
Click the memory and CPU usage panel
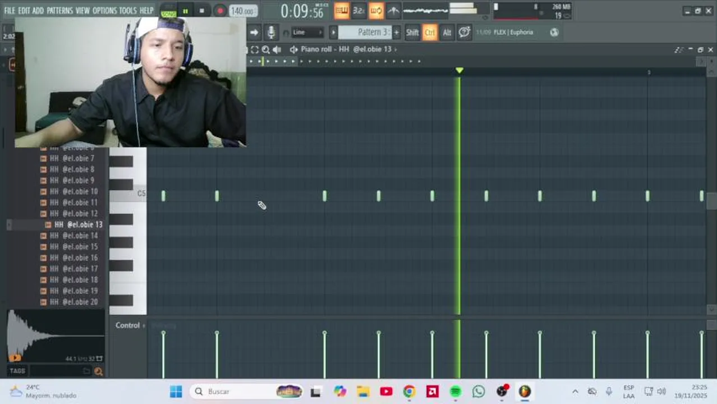point(531,11)
